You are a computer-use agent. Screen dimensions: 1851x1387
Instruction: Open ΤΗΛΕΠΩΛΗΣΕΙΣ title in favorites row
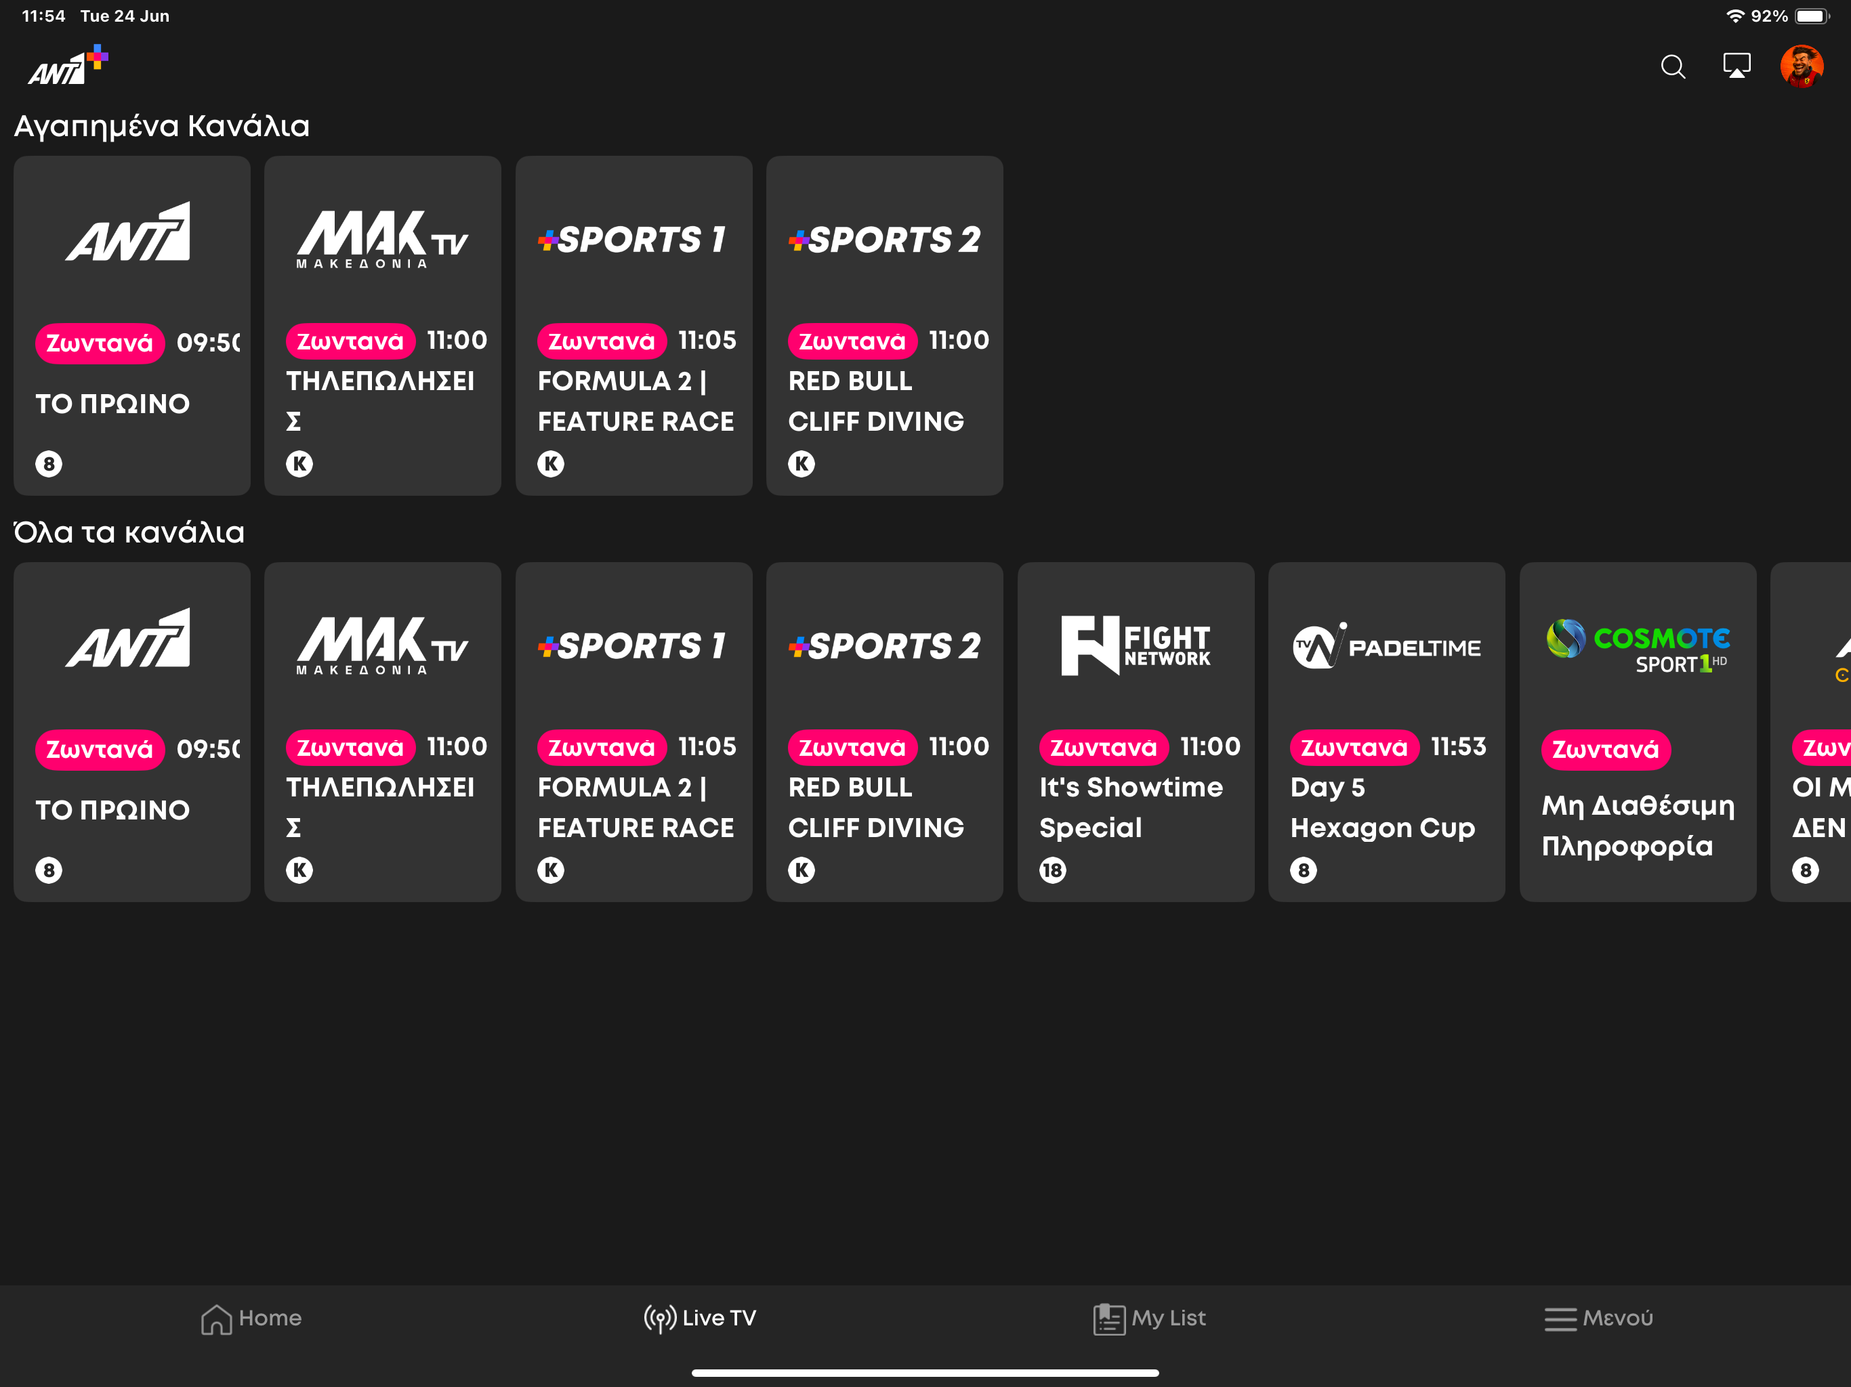(381, 401)
